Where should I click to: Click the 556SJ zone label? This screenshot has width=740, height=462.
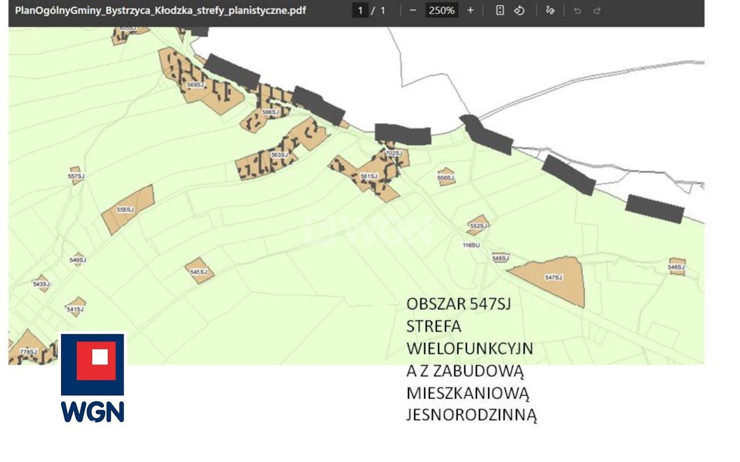pos(446,178)
